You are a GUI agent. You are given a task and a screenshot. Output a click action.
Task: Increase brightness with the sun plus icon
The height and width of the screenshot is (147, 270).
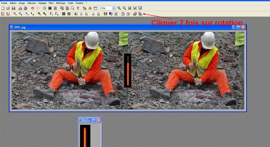pos(20,14)
